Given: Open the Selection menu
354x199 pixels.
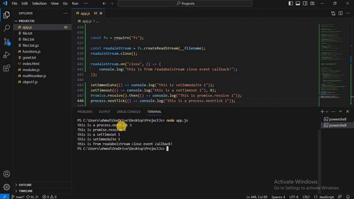Looking at the screenshot, I should click(x=39, y=3).
